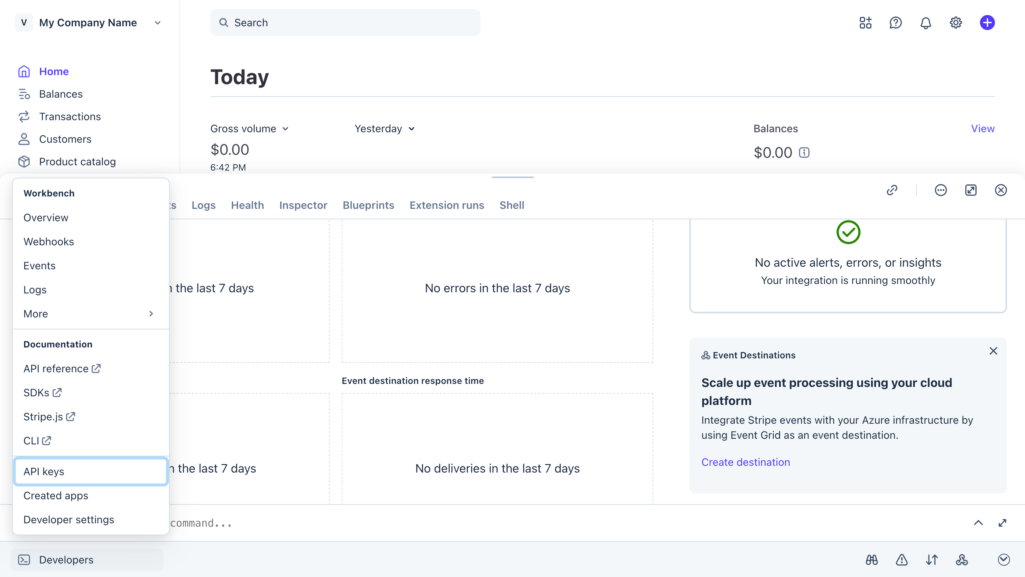Go to Balances in sidebar
Viewport: 1025px width, 577px height.
[61, 94]
